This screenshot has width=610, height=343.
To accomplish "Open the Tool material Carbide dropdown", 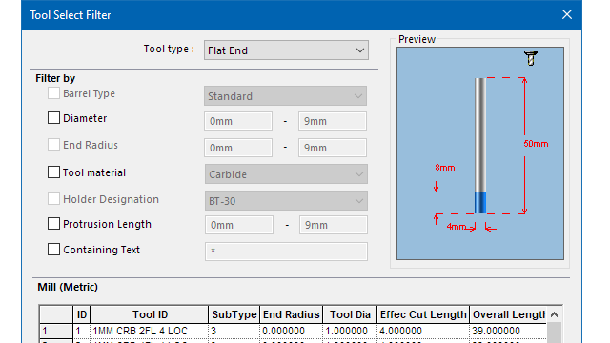I will 286,174.
